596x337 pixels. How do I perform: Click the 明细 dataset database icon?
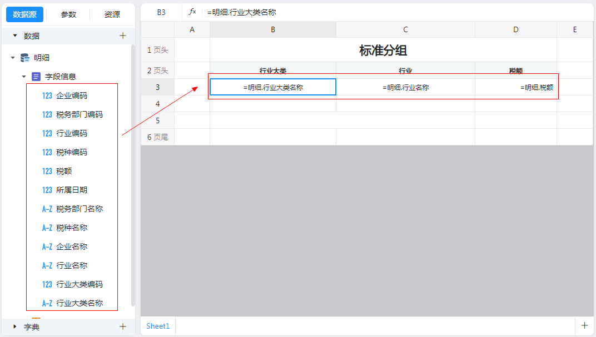(25, 58)
